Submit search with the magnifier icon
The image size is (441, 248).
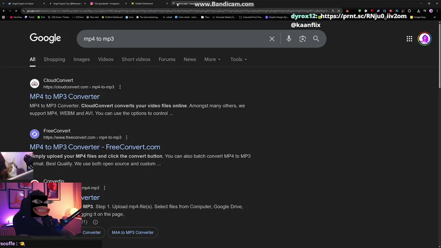pos(316,39)
